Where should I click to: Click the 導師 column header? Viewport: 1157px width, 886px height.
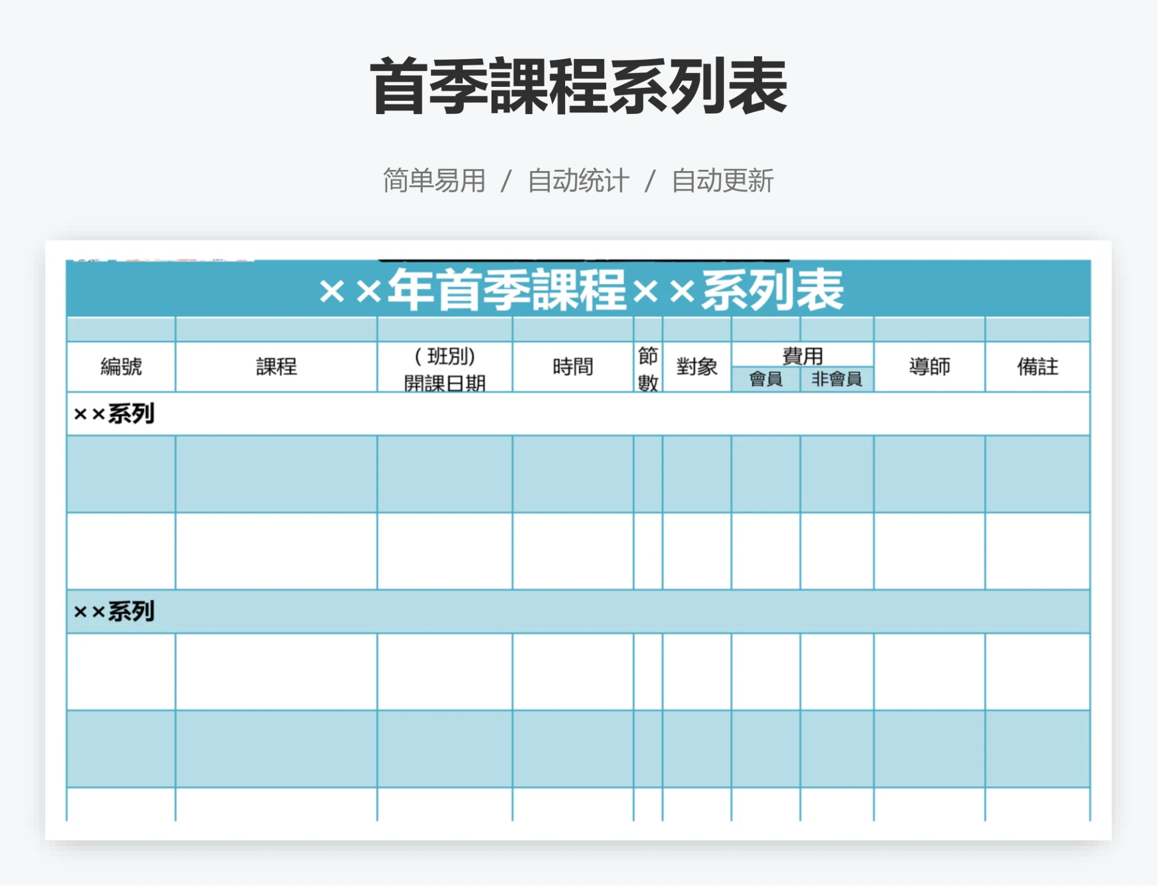click(930, 366)
